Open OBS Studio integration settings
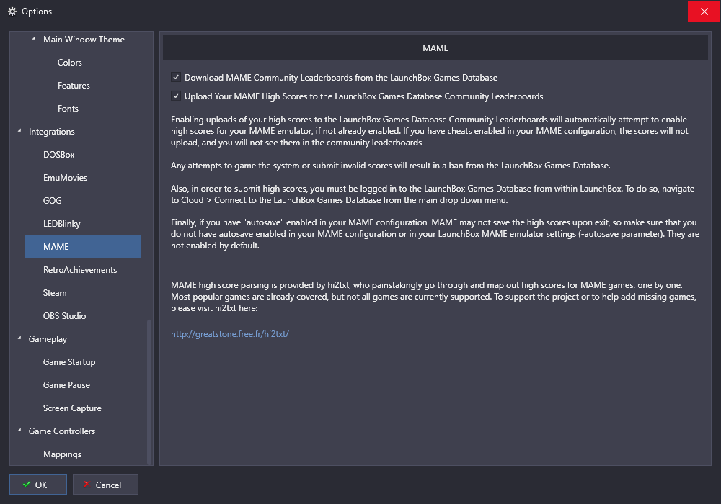 click(64, 316)
